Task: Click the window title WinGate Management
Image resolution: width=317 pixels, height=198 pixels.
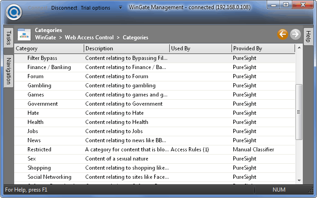Action: [x=190, y=7]
